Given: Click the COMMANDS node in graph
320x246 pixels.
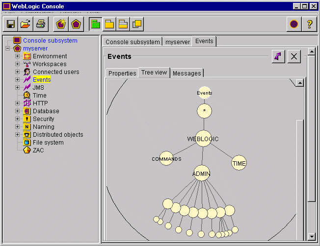Looking at the screenshot, I should tap(166, 158).
